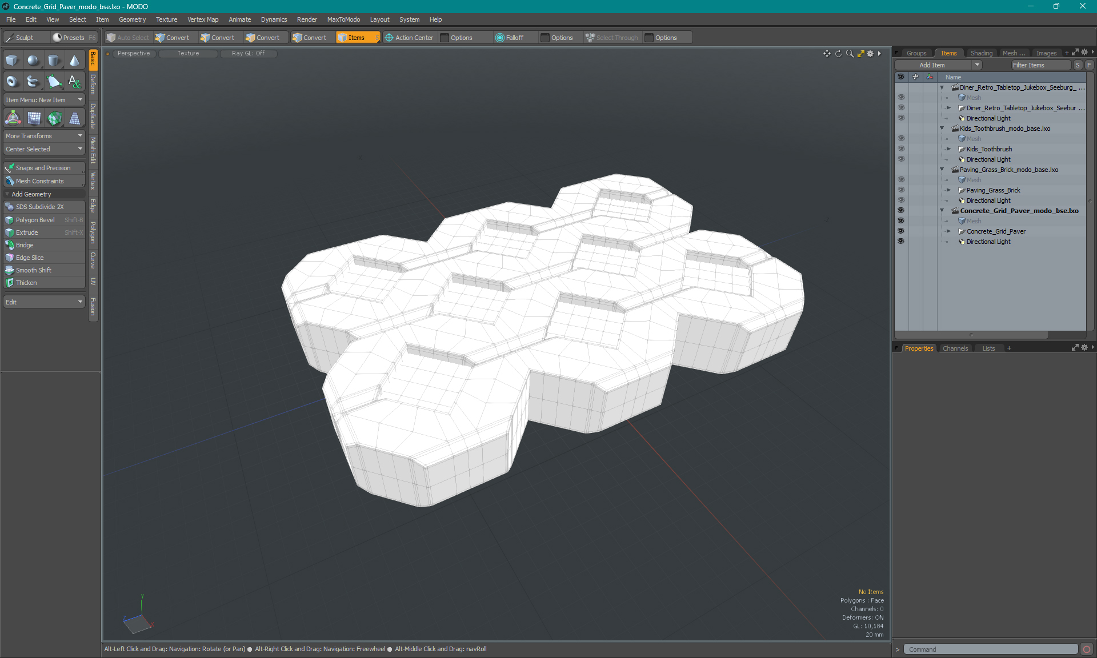Screen dimensions: 1097x658
Task: Click the viewport maximize arrows icon
Action: tap(860, 53)
